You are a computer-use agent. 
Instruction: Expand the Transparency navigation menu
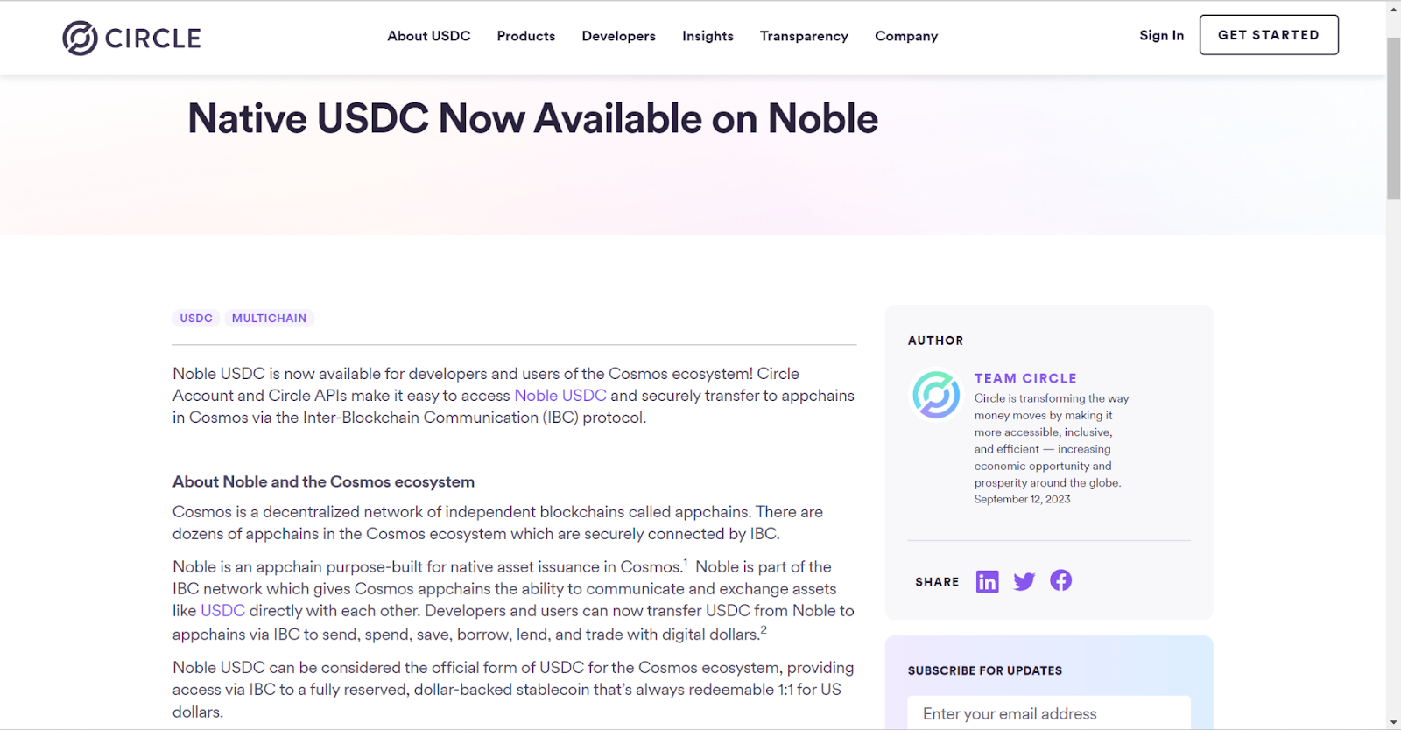(804, 36)
